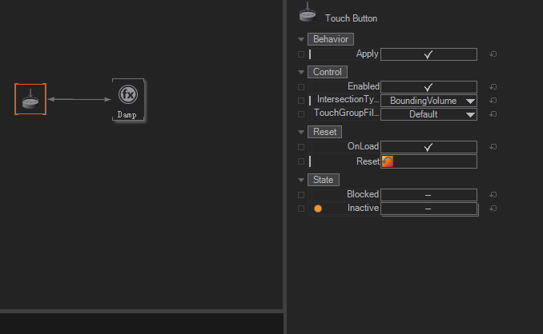Open the TouchGroupFilter Default dropdown
Viewport: 543px width, 334px height.
pyautogui.click(x=428, y=114)
